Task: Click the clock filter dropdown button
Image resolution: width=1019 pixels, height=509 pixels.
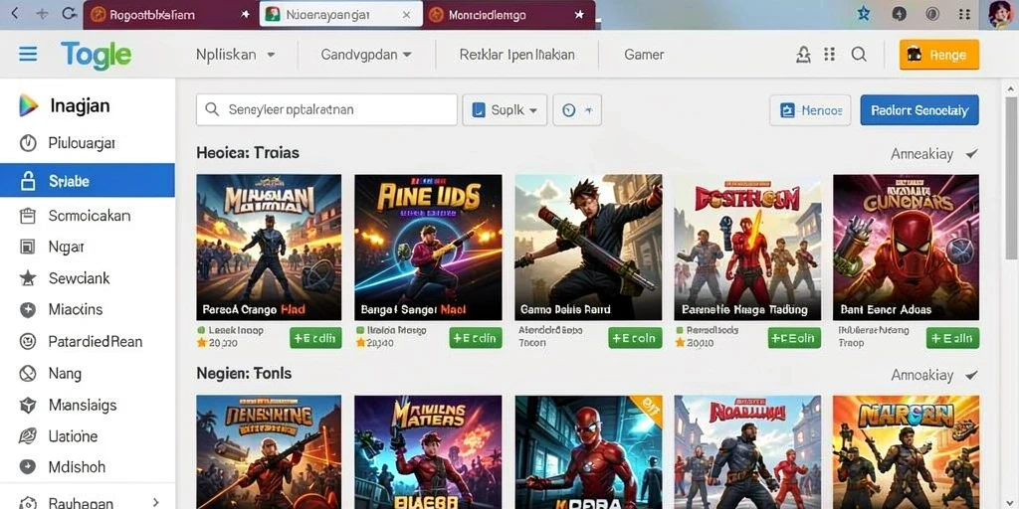Action: tap(577, 109)
